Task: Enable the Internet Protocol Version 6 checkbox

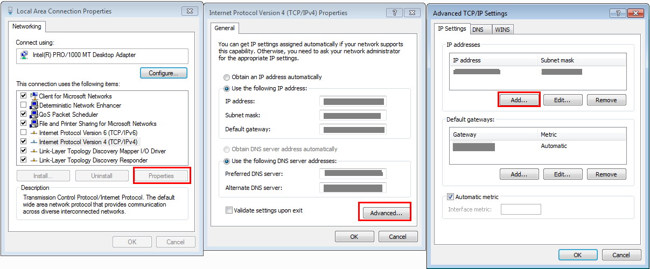Action: (x=23, y=133)
